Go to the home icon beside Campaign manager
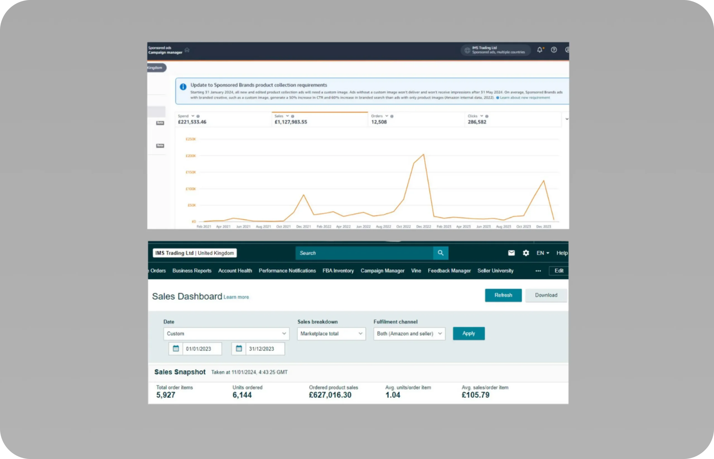Screen dimensions: 714x459 tap(187, 50)
